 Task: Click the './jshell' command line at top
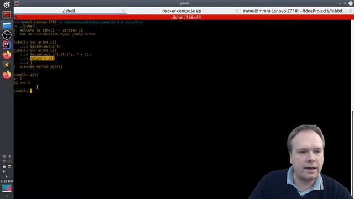click(x=28, y=26)
